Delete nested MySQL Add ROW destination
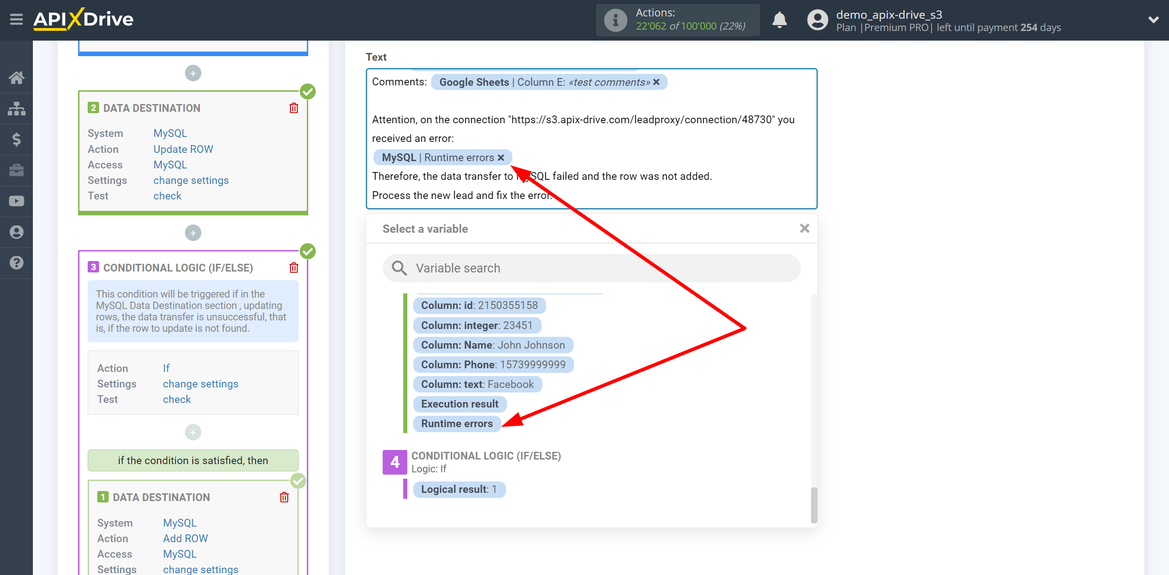Viewport: 1169px width, 575px height. [284, 497]
